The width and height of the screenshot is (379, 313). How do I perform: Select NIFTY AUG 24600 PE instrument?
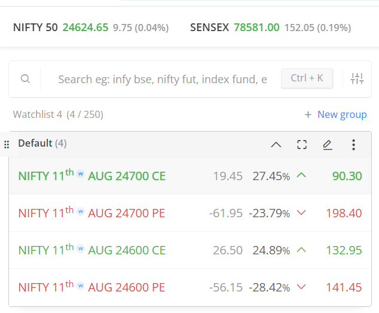pyautogui.click(x=92, y=287)
